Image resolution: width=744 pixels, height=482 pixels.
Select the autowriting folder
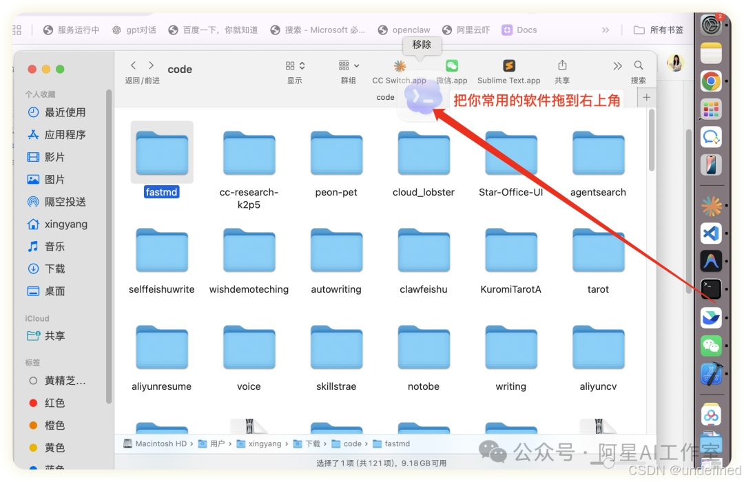[336, 250]
